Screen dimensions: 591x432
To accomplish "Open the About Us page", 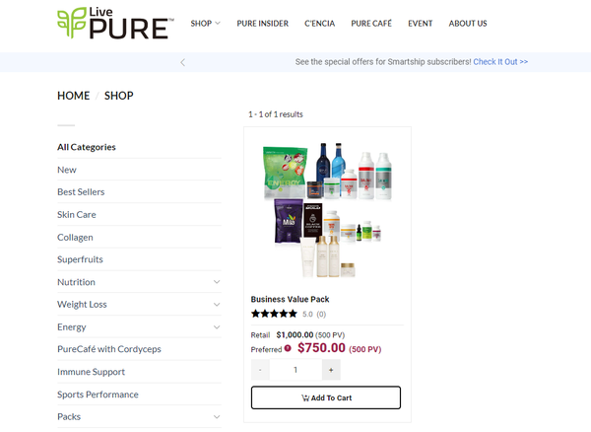I will 467,24.
